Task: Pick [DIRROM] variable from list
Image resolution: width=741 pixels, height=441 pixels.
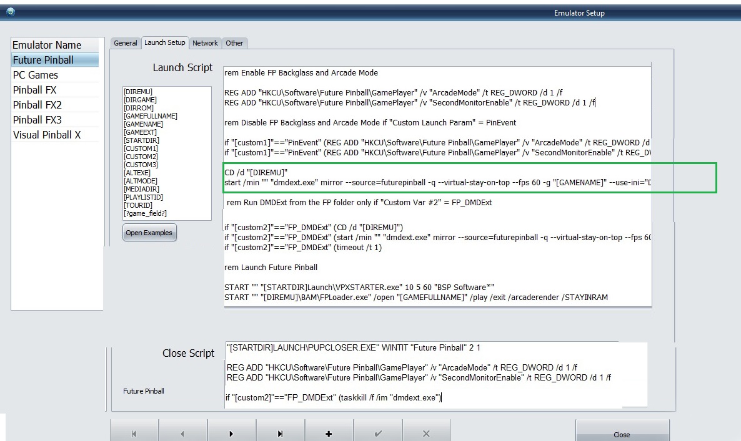Action: point(139,107)
